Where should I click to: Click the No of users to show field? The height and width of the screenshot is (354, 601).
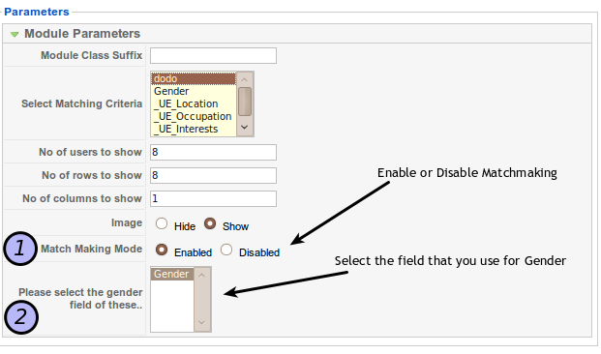pos(213,152)
